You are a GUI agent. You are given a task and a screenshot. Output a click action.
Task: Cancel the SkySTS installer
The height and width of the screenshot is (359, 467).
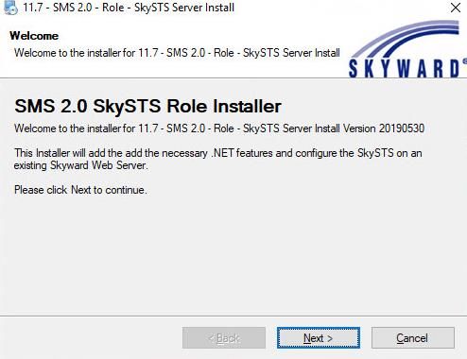coord(413,338)
